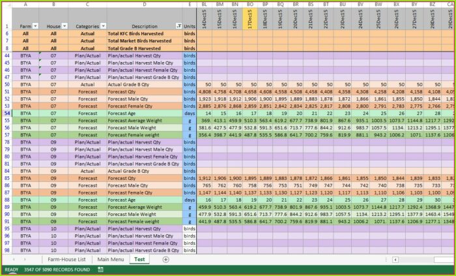
Task: Select 'Total Grade B Harvested' cell
Action: (145, 48)
